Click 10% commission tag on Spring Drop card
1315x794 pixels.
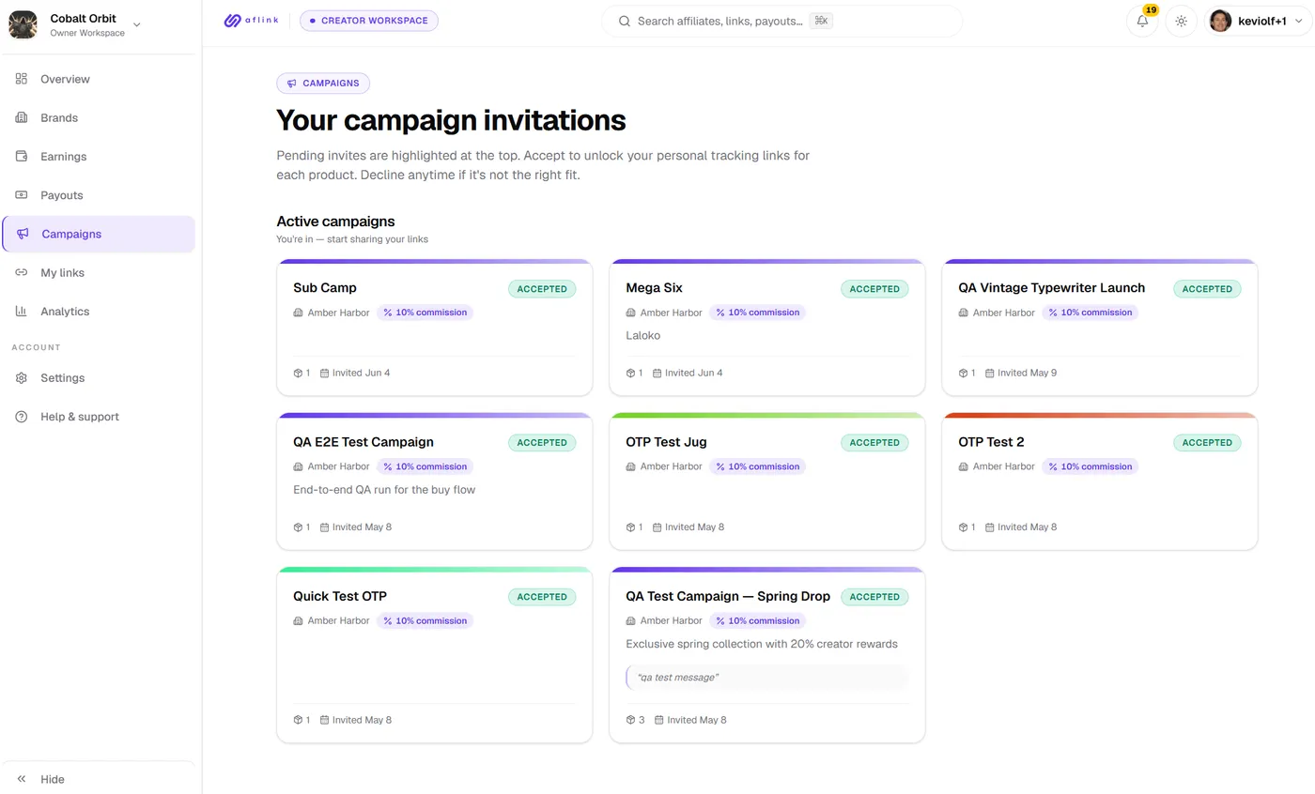click(x=757, y=620)
